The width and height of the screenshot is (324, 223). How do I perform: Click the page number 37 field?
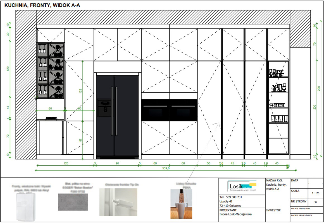pyautogui.click(x=315, y=202)
